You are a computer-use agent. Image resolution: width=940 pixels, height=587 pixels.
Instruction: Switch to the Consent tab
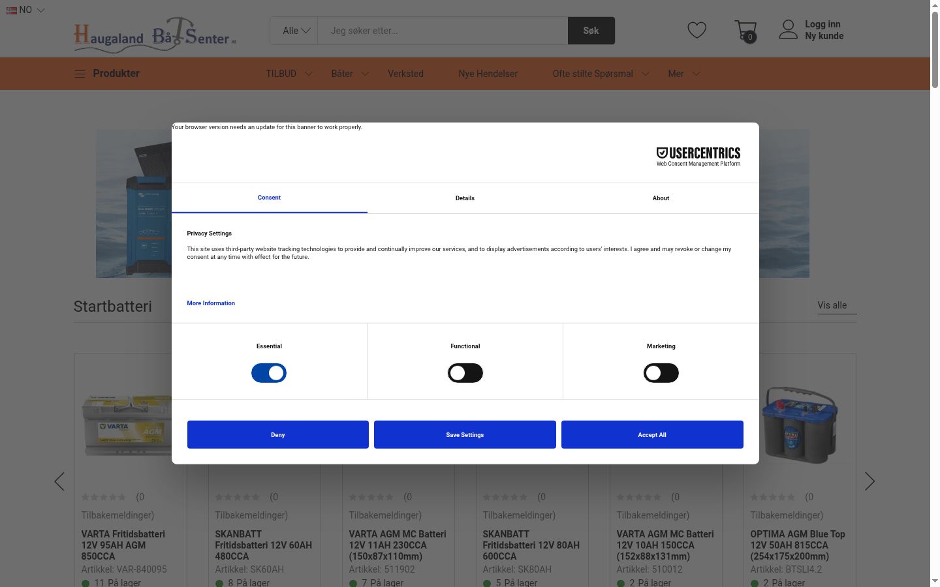269,198
